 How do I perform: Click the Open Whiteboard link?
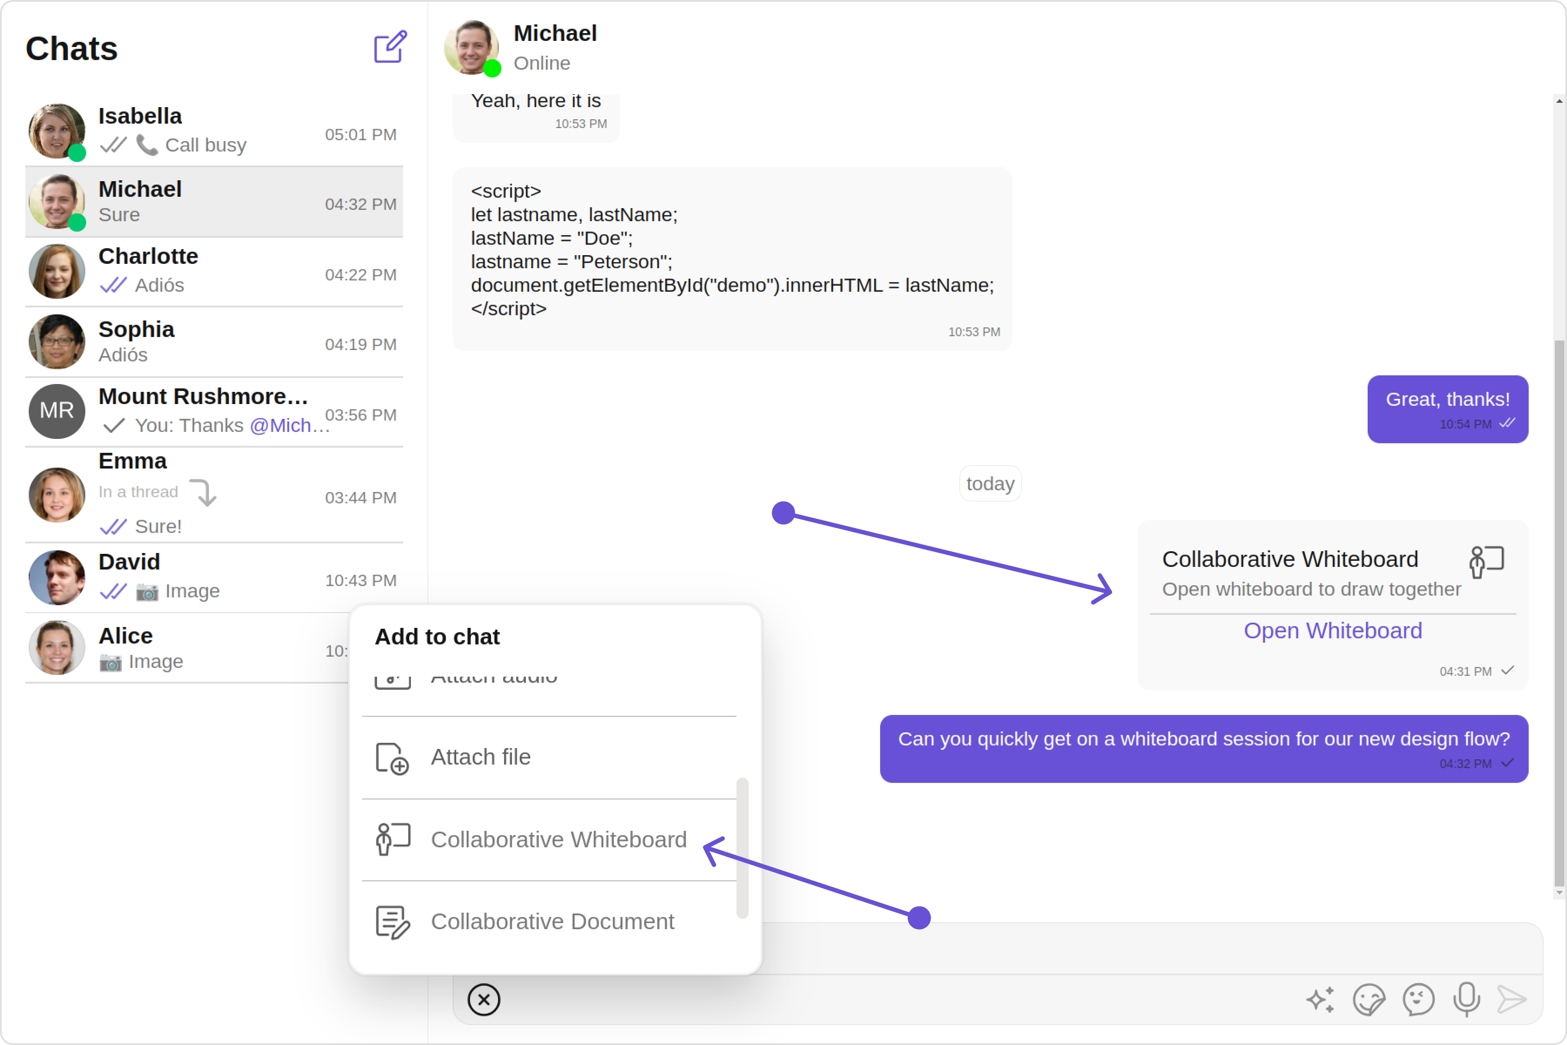pos(1332,630)
